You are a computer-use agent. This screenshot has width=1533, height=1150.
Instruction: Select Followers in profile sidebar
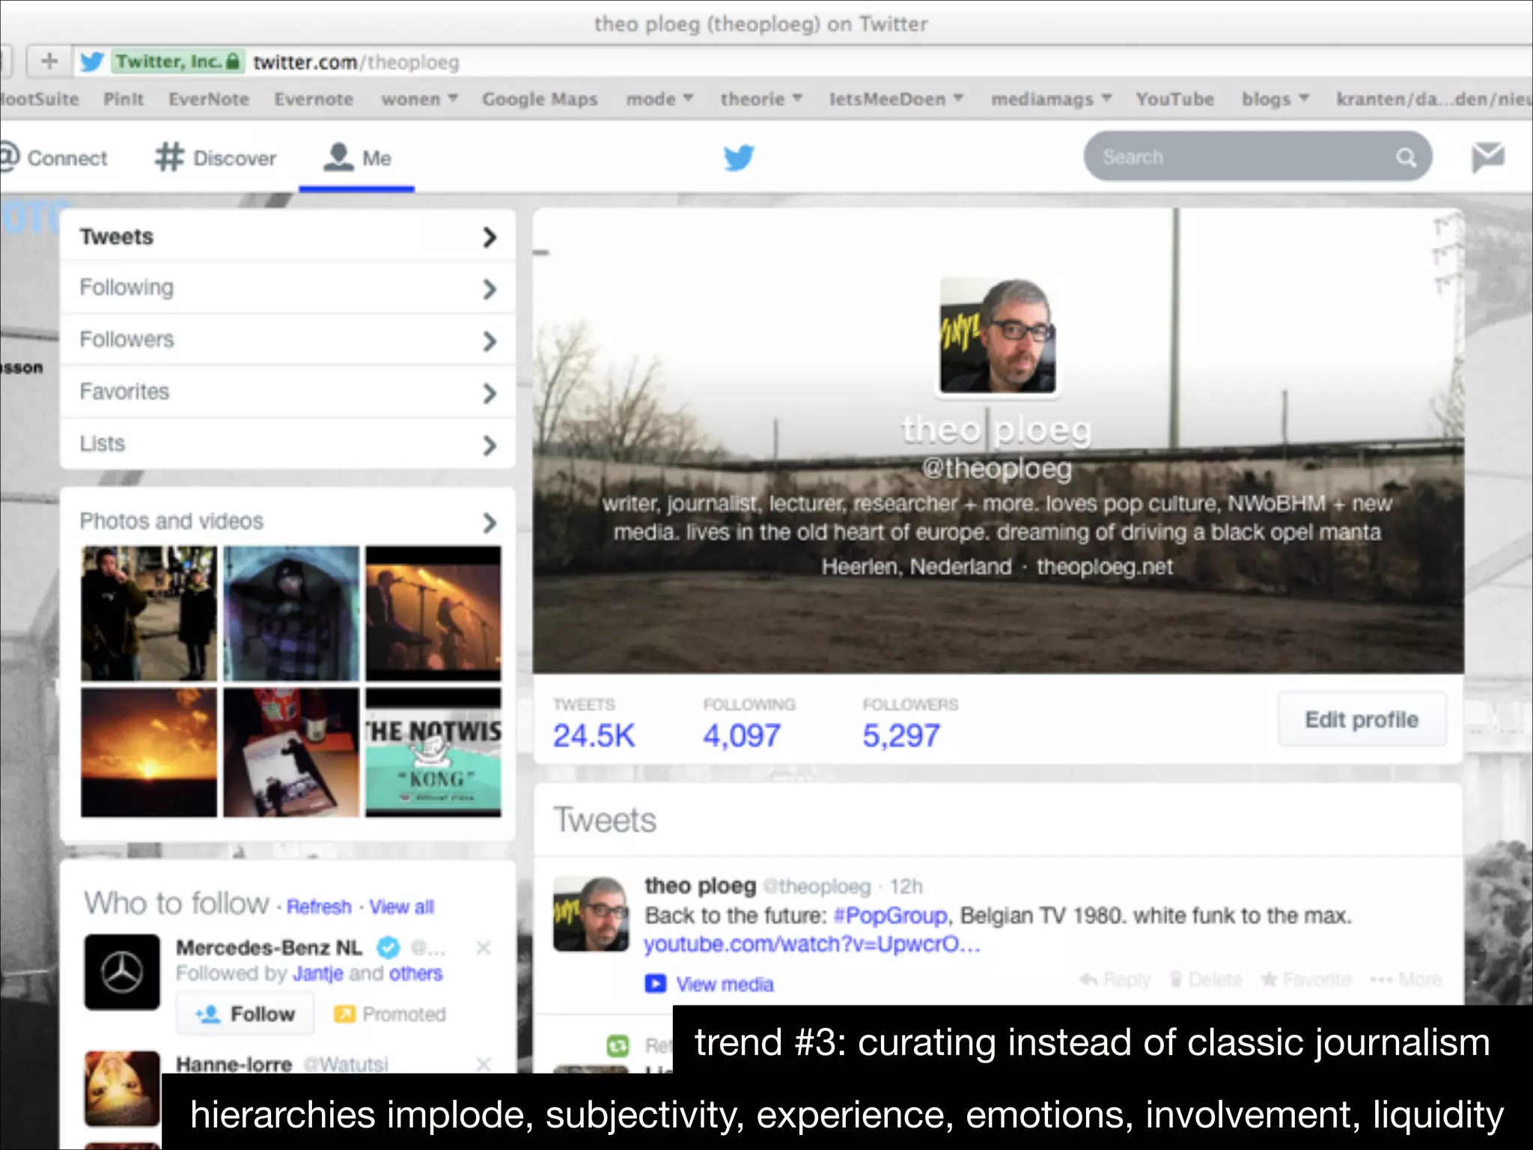287,340
